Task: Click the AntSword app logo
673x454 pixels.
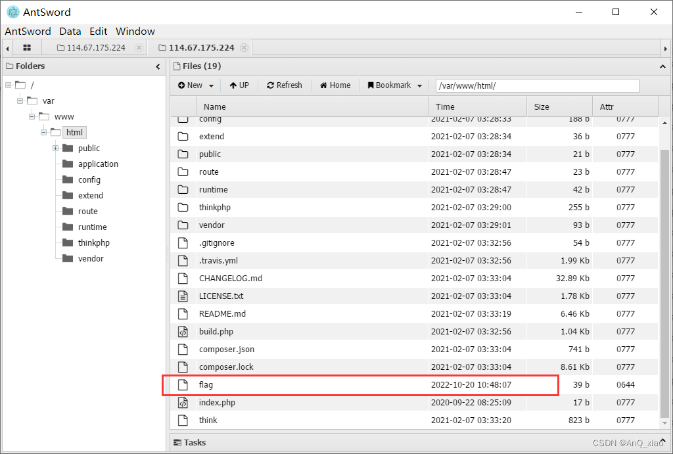Action: point(13,12)
